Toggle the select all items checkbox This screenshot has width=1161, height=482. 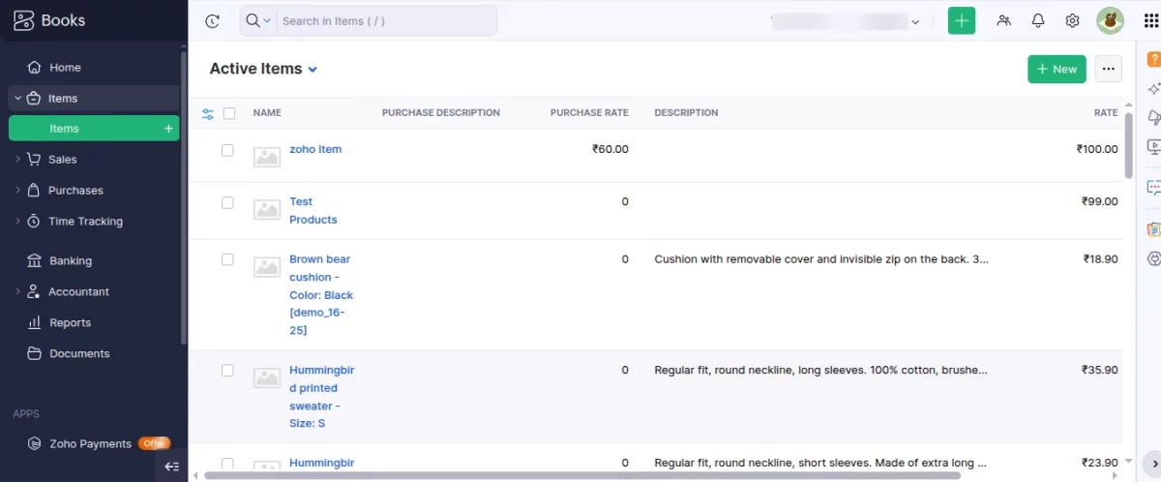(229, 113)
